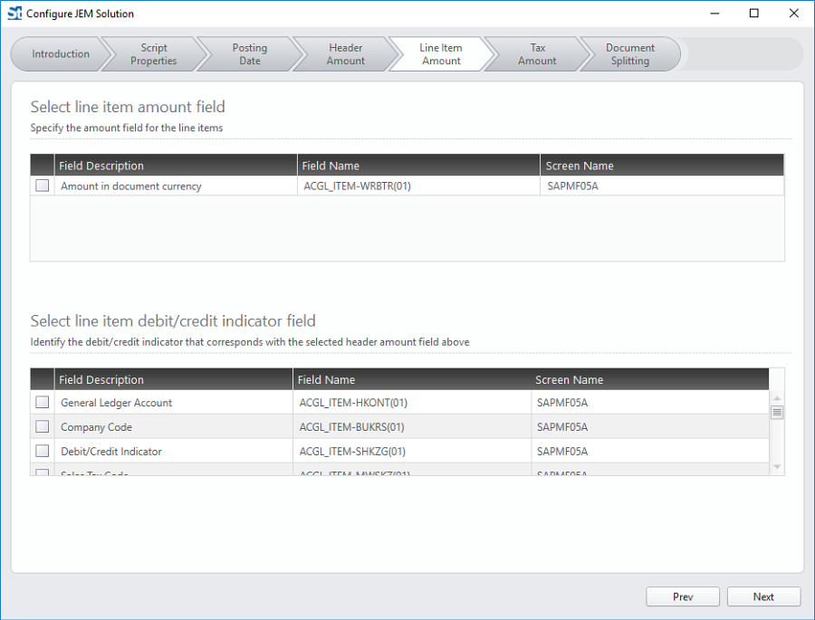The height and width of the screenshot is (620, 815).
Task: Click SAPMF05A in the Debit/Credit Indicator row
Action: tap(562, 452)
